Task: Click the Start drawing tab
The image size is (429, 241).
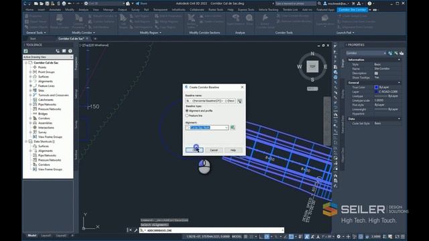Action: [33, 39]
